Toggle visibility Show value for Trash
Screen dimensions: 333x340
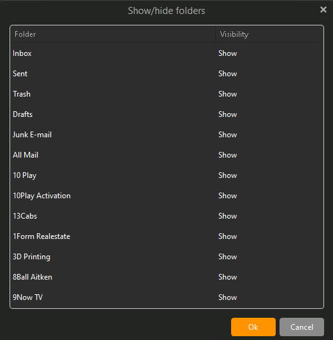(227, 94)
